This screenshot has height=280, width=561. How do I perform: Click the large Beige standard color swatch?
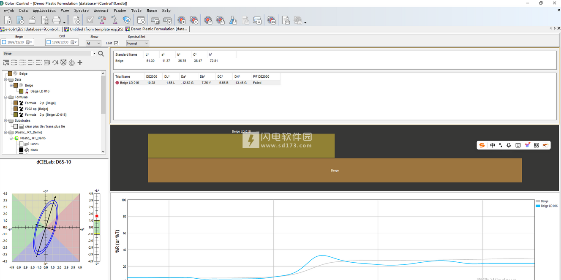(335, 171)
